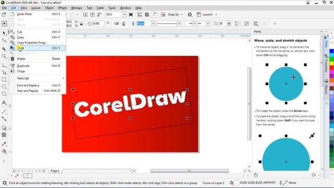Open line style dropdown

179,23
